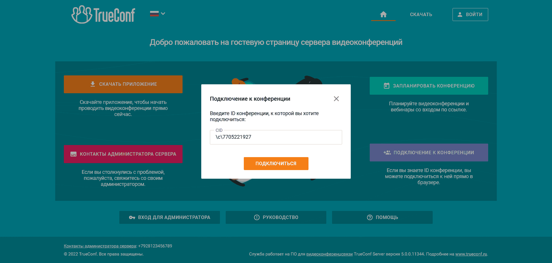Go to the home page icon
This screenshot has width=552, height=263.
coord(383,14)
